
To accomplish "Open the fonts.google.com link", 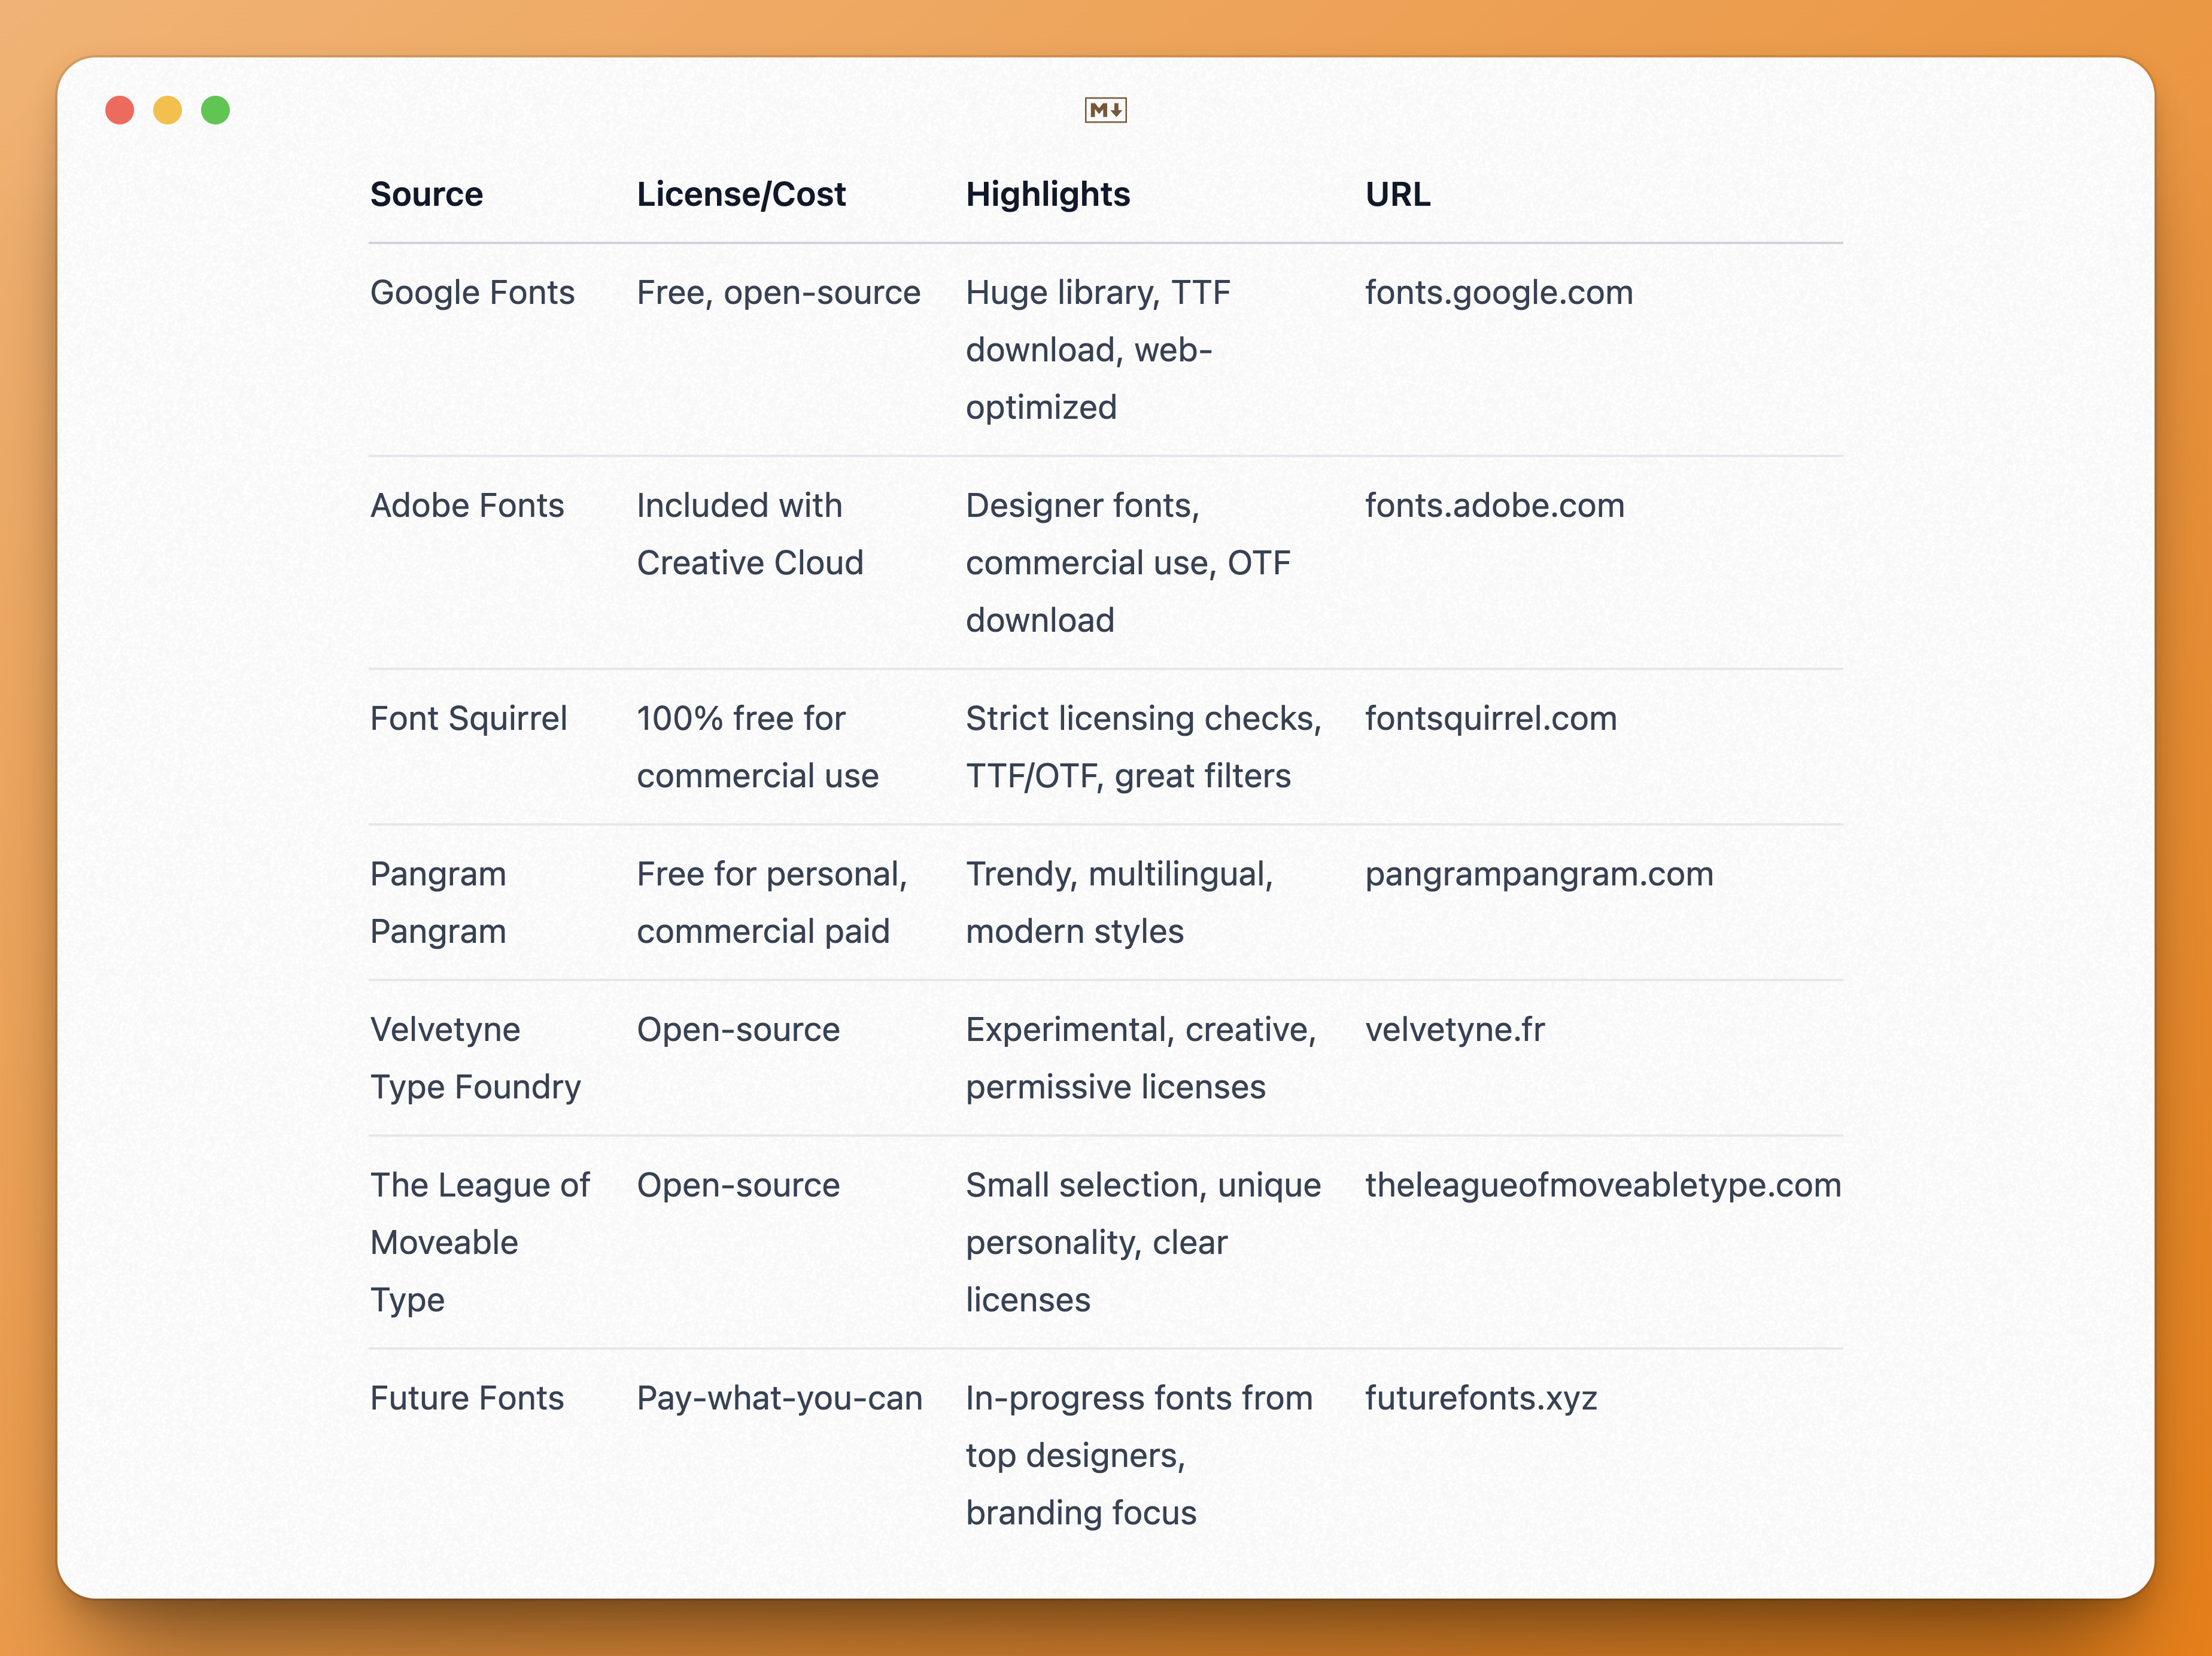I will (x=1497, y=293).
